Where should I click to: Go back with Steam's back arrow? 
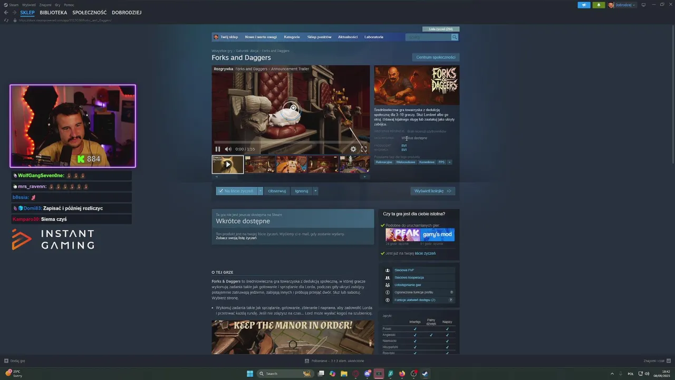click(x=6, y=12)
